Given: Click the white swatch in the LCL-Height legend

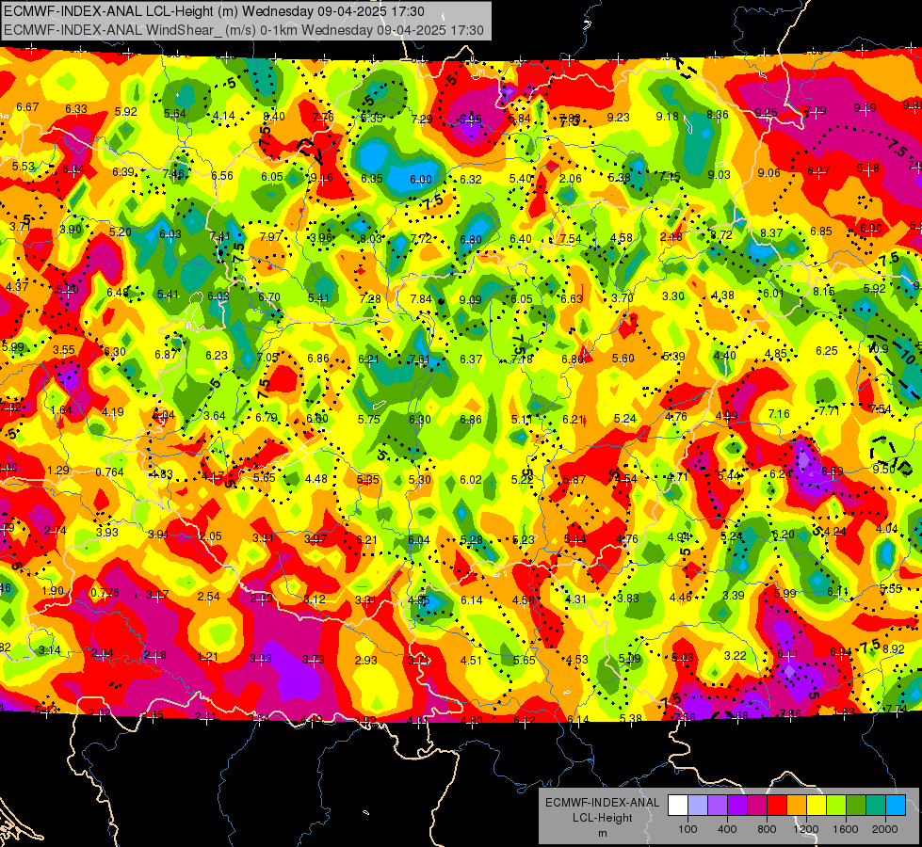Looking at the screenshot, I should tap(678, 806).
